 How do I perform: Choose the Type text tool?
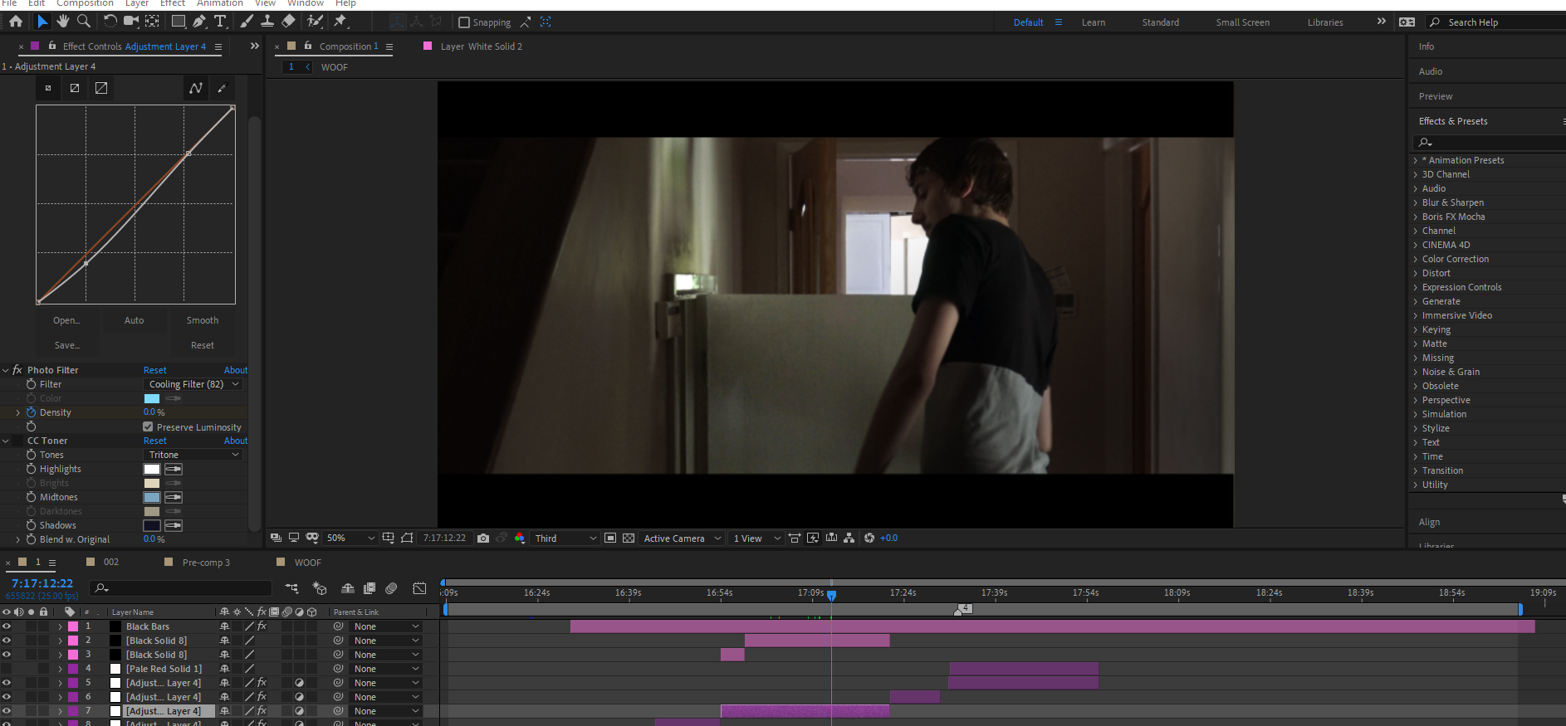(220, 22)
